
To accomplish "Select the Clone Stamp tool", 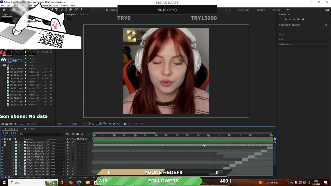I will click(x=66, y=10).
